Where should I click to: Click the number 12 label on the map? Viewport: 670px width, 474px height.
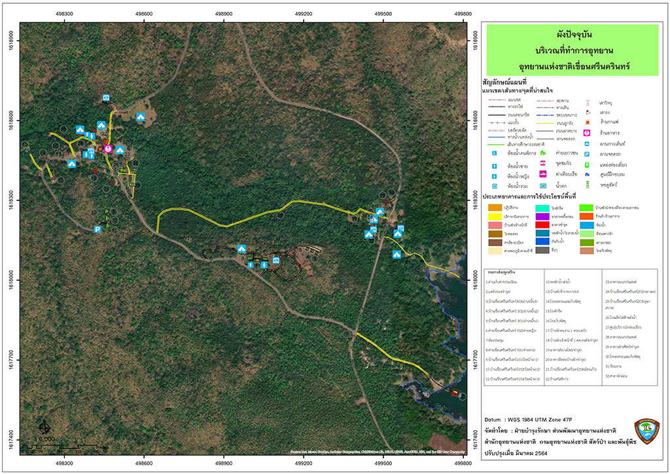click(x=94, y=212)
